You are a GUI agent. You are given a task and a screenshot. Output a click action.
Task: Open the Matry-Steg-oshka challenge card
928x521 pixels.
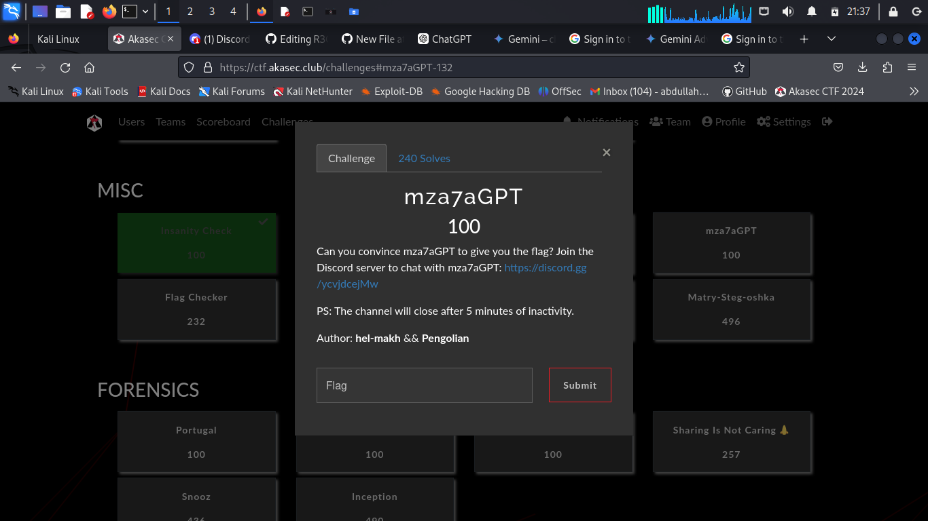click(731, 309)
